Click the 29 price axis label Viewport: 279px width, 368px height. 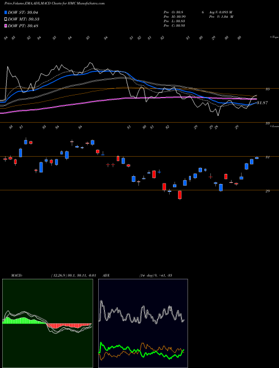point(267,191)
